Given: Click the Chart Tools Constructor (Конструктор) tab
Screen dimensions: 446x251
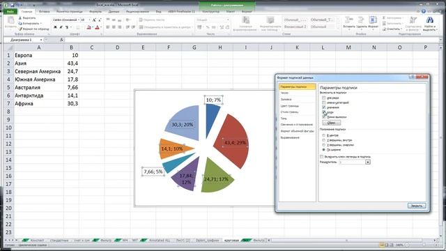Looking at the screenshot, I should [210, 11].
